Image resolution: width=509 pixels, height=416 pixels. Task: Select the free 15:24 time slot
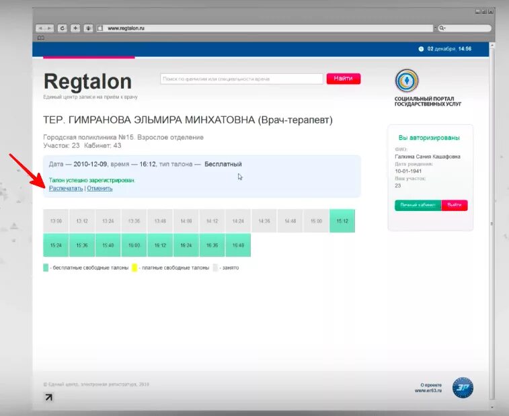[x=56, y=245]
